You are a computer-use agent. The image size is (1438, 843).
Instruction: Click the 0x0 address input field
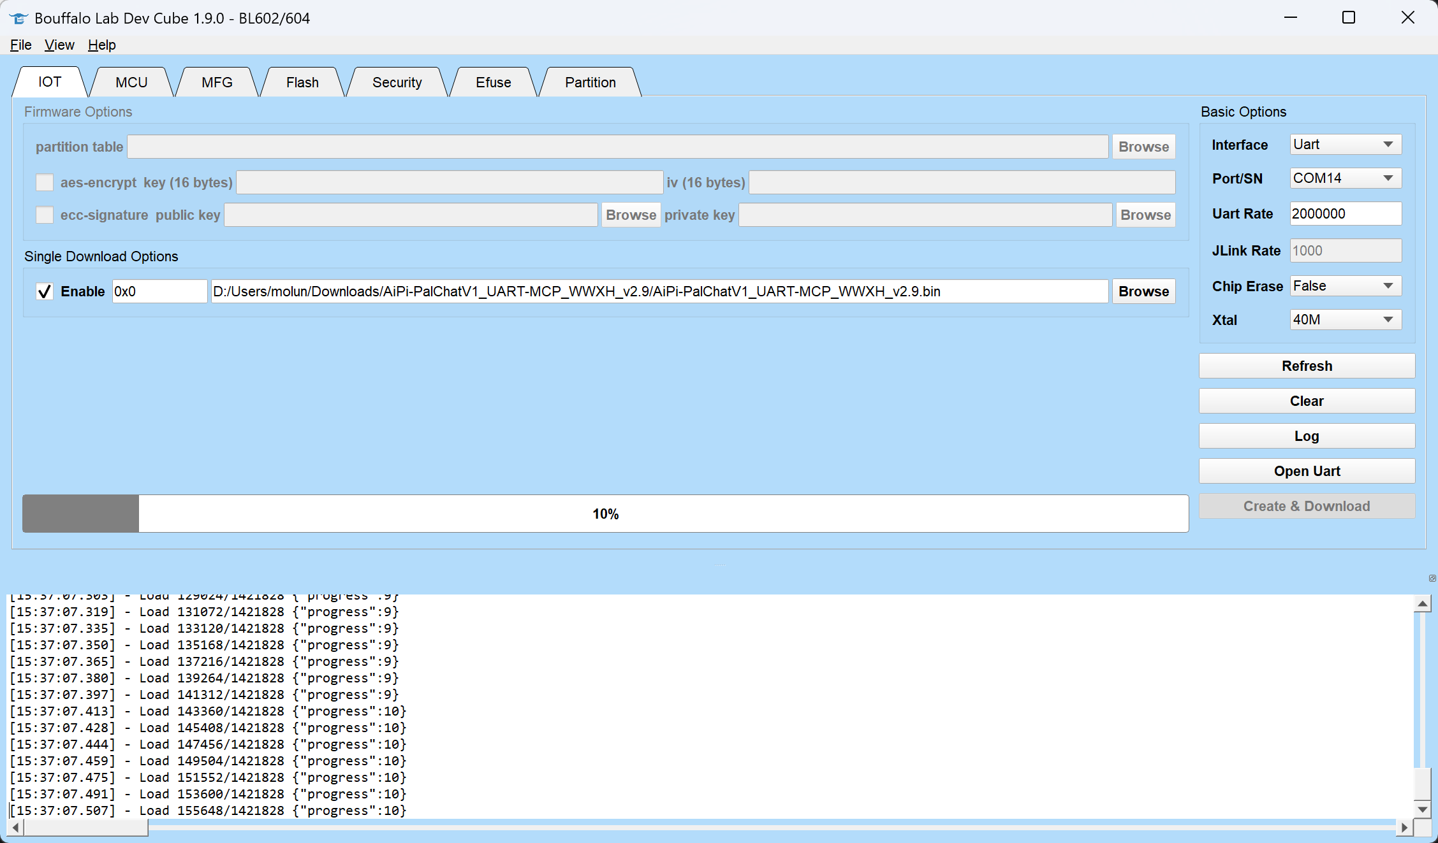(x=159, y=291)
